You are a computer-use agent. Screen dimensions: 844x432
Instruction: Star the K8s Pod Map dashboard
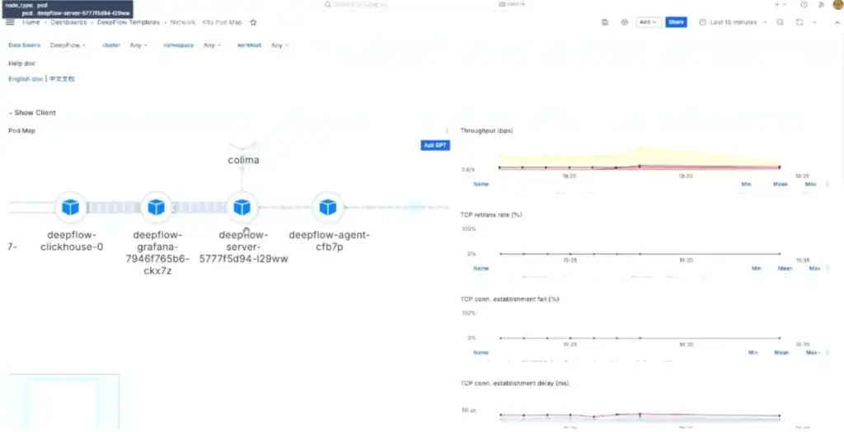click(253, 22)
